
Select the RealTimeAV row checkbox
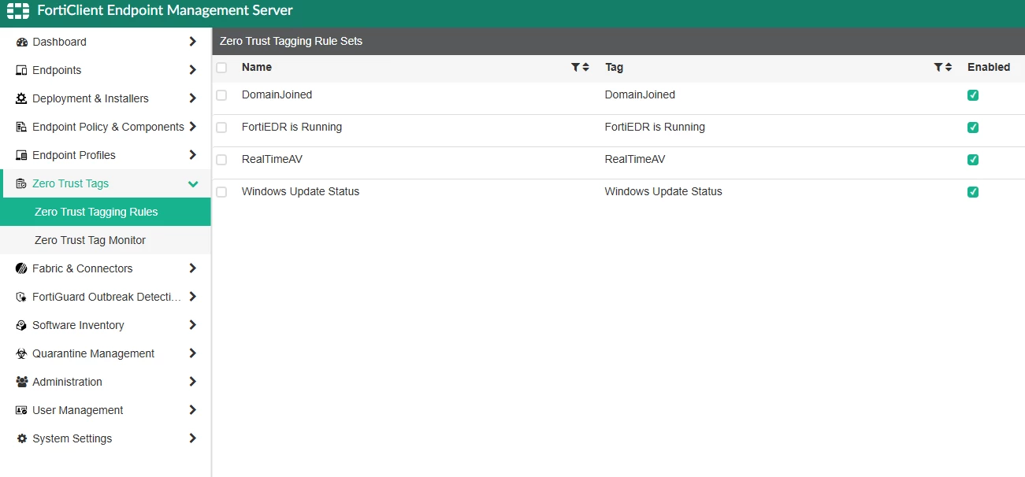click(x=221, y=160)
